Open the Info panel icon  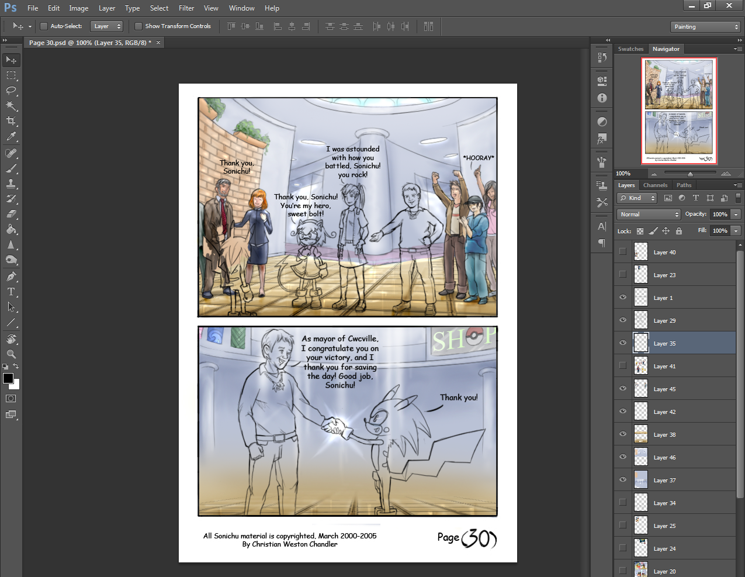[602, 98]
